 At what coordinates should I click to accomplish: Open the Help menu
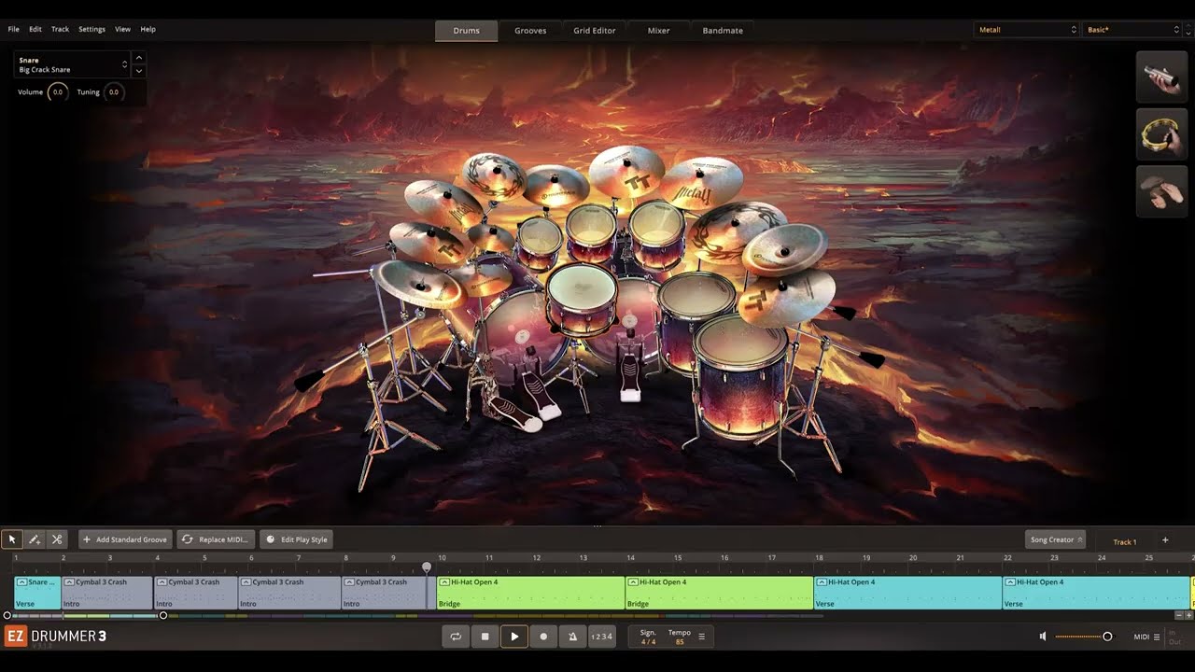click(x=148, y=30)
